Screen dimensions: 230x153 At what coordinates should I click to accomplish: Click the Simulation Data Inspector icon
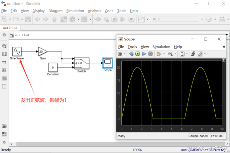[141, 19]
